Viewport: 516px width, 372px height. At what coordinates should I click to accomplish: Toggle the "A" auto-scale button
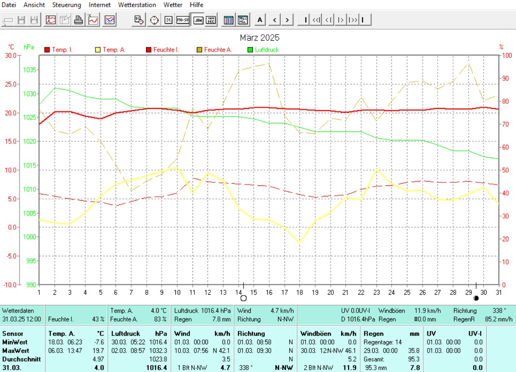pyautogui.click(x=260, y=20)
